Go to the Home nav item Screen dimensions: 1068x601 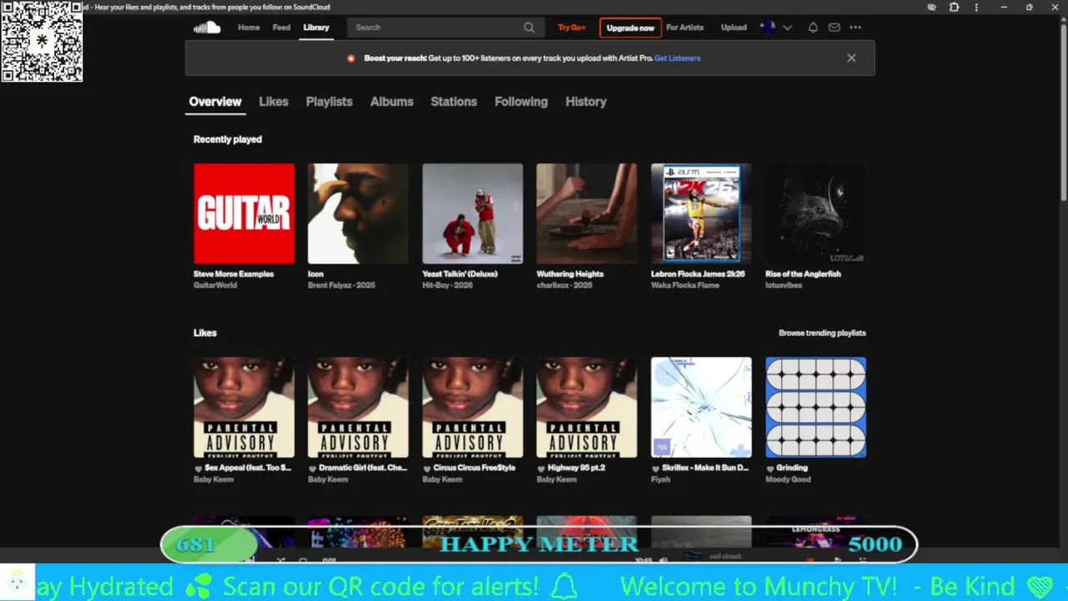[249, 28]
